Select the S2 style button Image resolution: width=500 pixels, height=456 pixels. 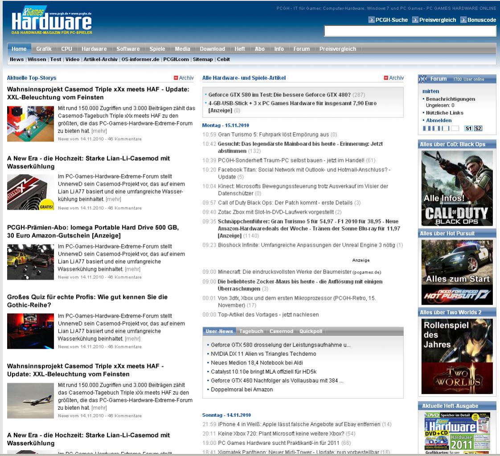478,128
